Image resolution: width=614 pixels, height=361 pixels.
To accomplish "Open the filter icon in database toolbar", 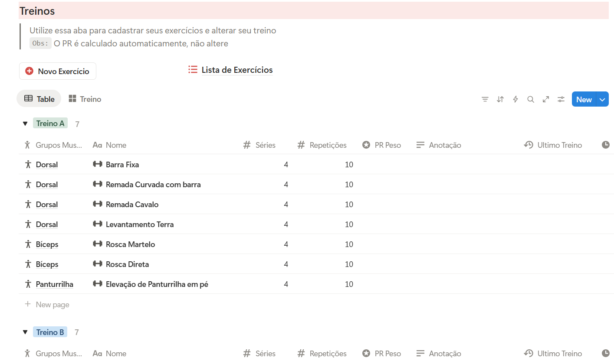I will [485, 99].
